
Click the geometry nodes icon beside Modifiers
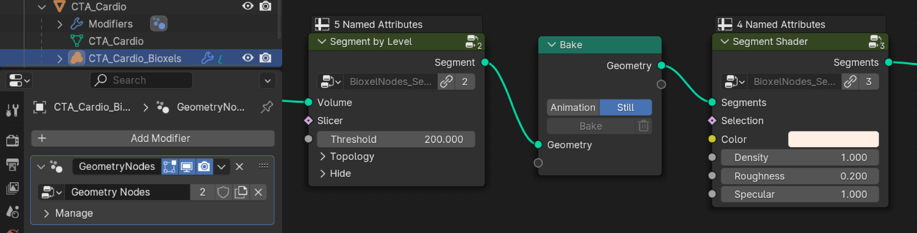pyautogui.click(x=158, y=23)
